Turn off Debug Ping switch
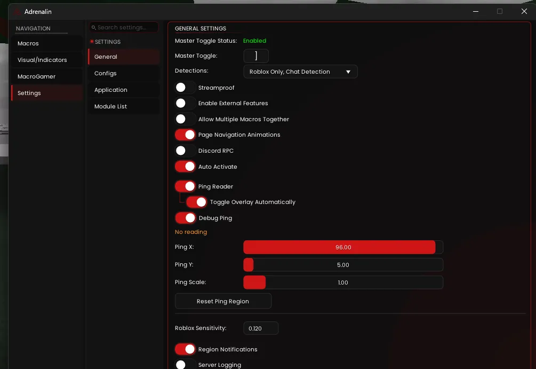Image resolution: width=536 pixels, height=369 pixels. click(x=185, y=218)
